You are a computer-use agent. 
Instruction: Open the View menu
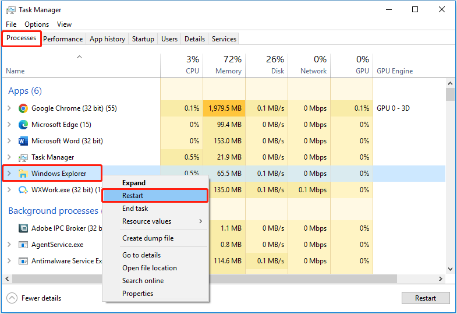[x=64, y=24]
